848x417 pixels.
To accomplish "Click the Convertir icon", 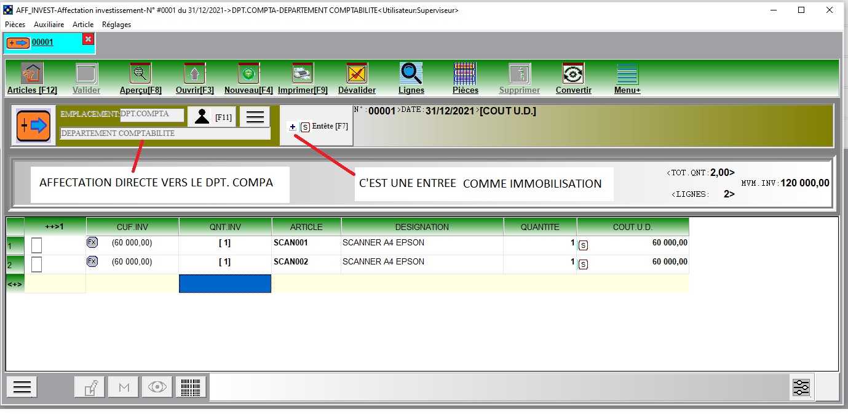I will (x=573, y=74).
